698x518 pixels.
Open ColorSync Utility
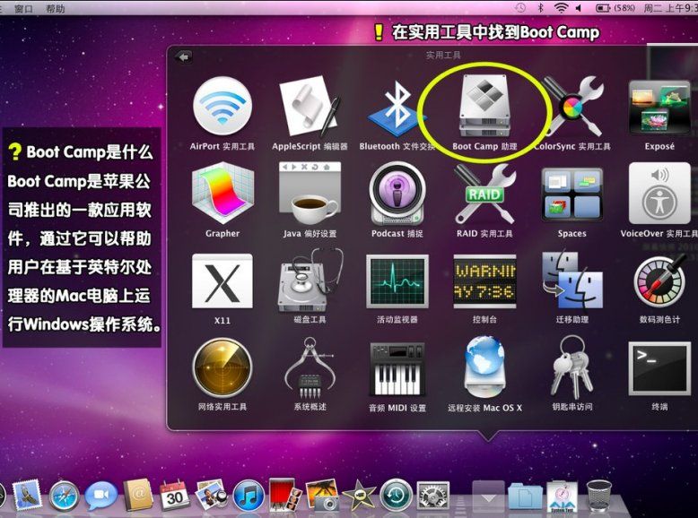pyautogui.click(x=572, y=107)
